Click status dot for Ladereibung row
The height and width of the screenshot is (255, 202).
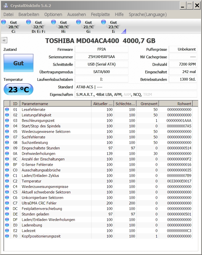click(7, 225)
